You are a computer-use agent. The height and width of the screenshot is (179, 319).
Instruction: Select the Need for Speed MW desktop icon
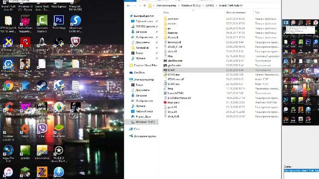coord(42,110)
